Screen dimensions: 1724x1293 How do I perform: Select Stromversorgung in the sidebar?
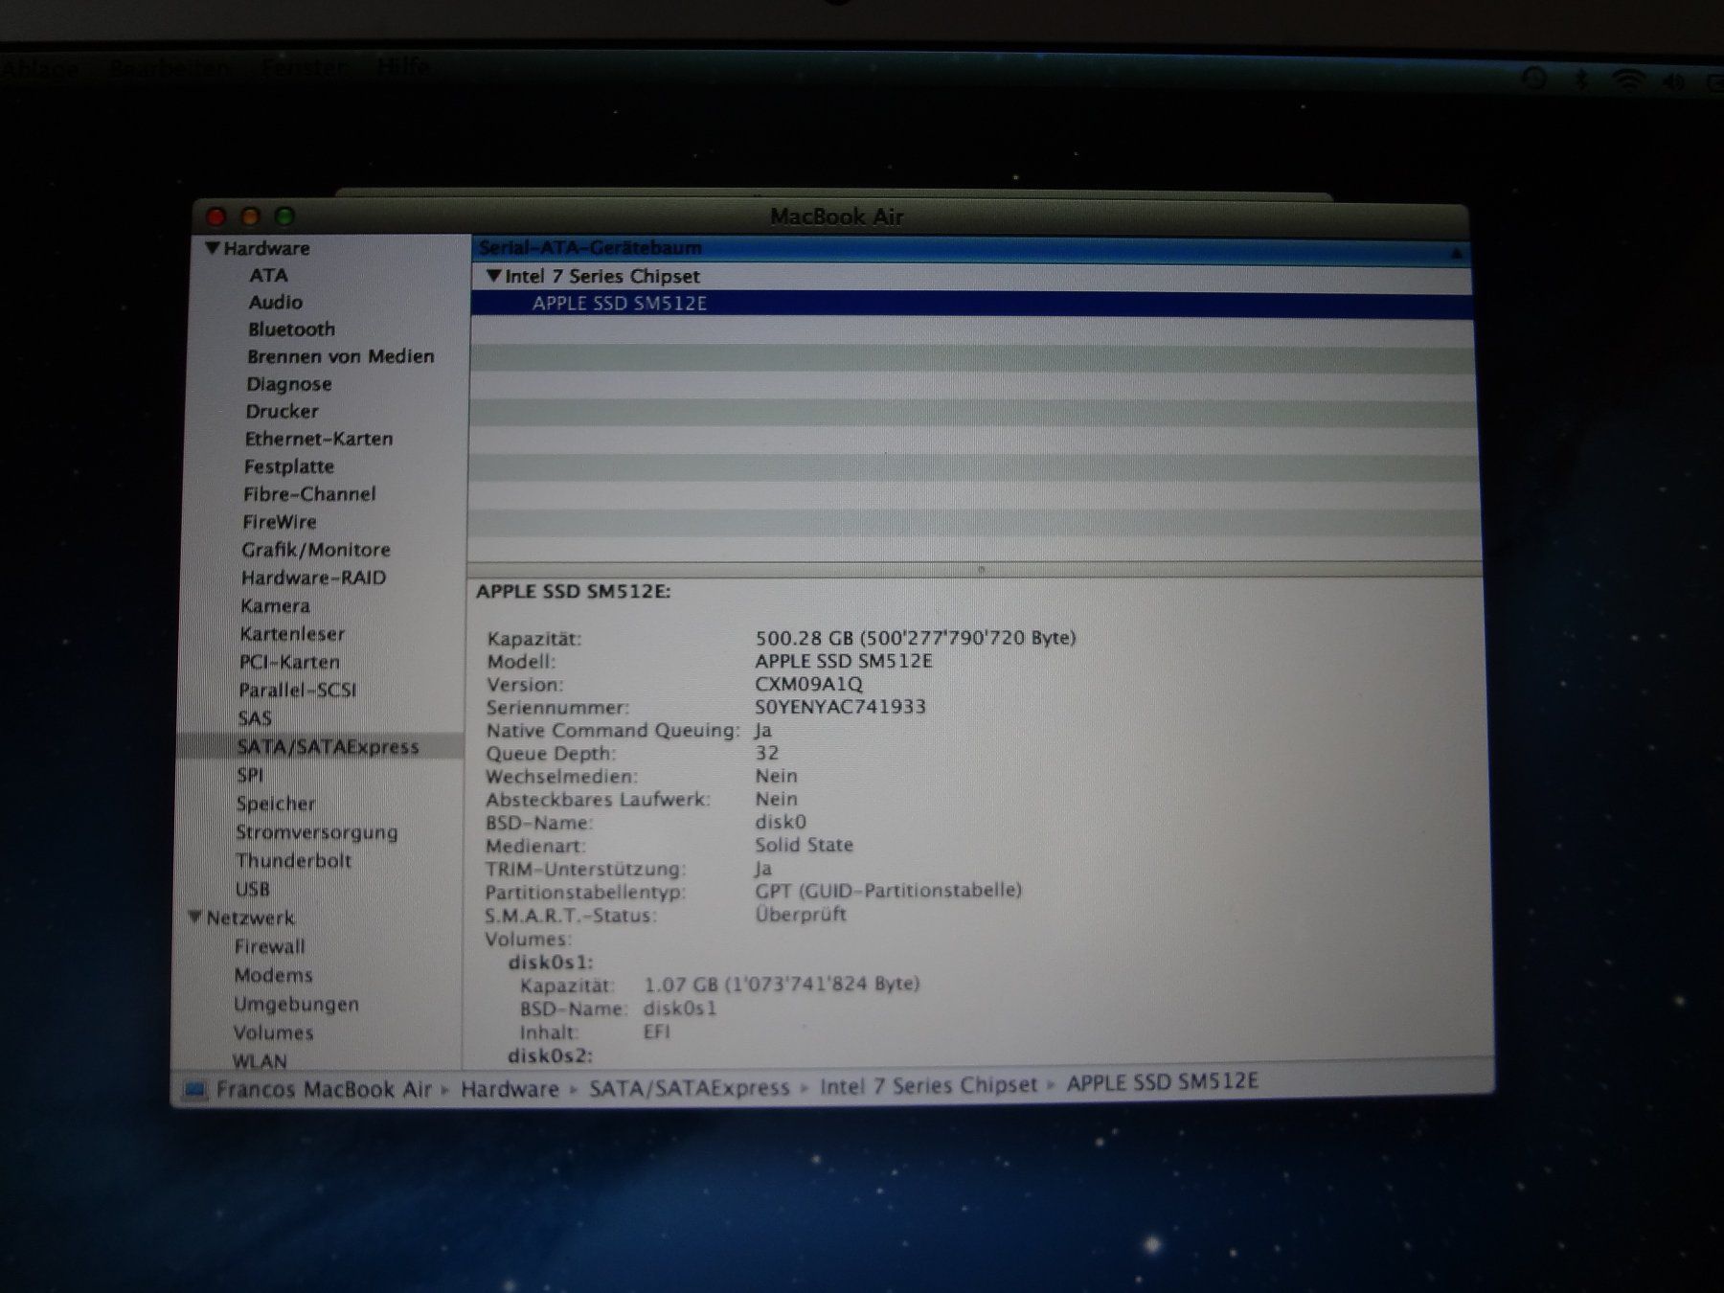(316, 832)
